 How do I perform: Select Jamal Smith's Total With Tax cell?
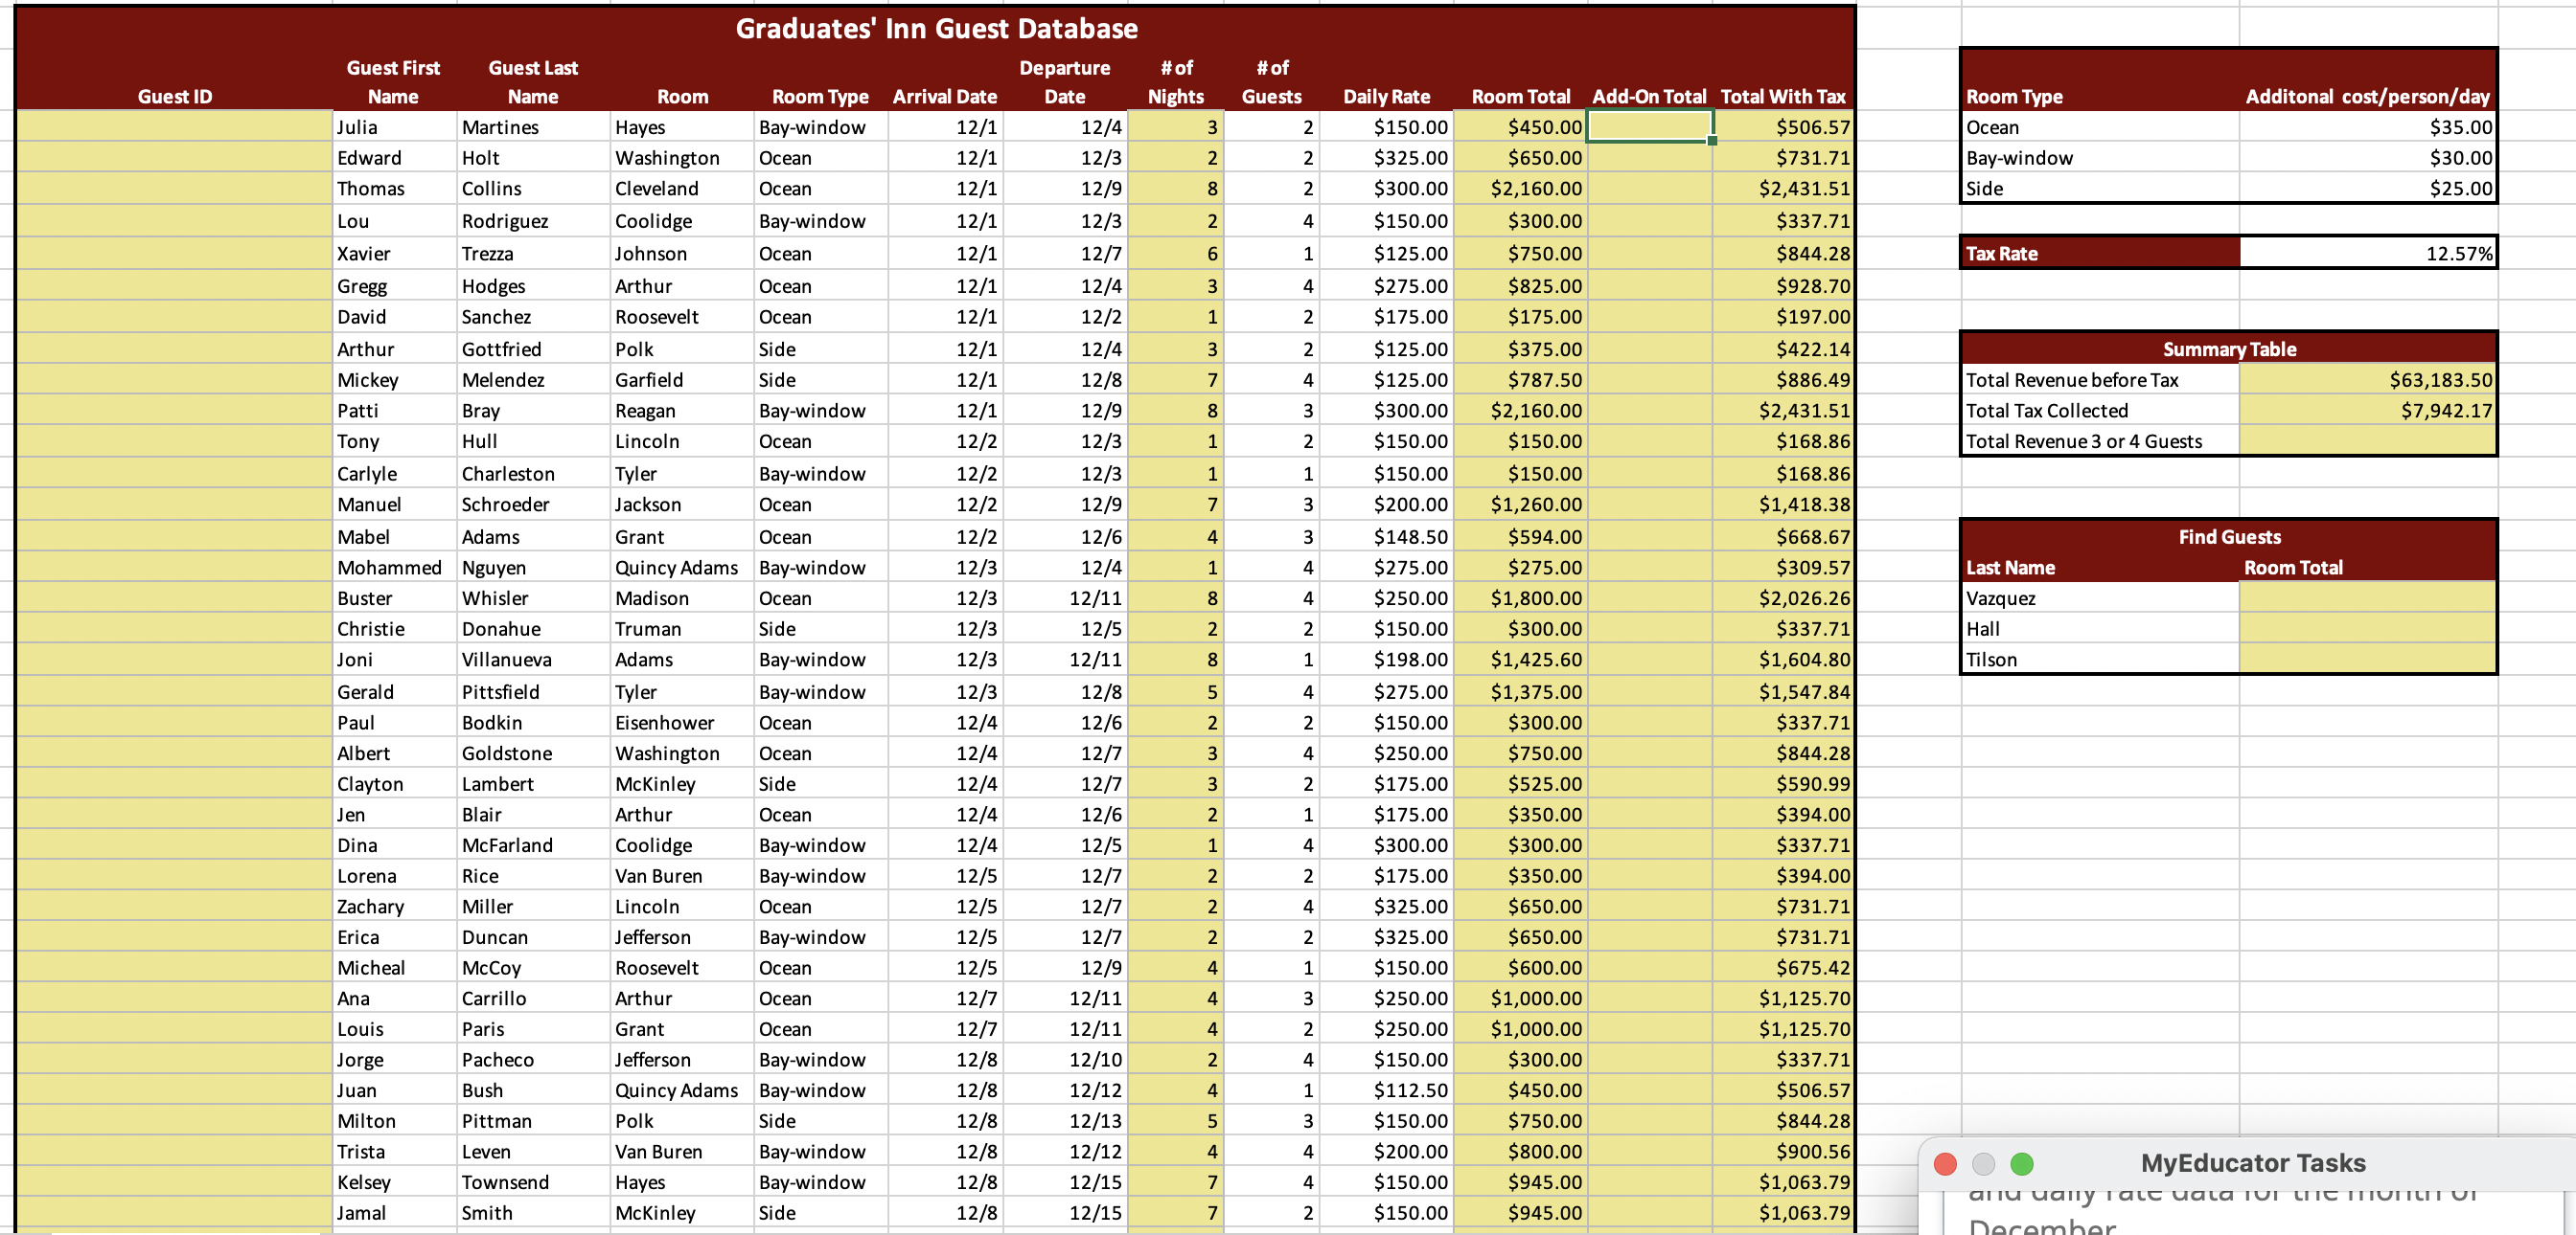(x=1783, y=1213)
